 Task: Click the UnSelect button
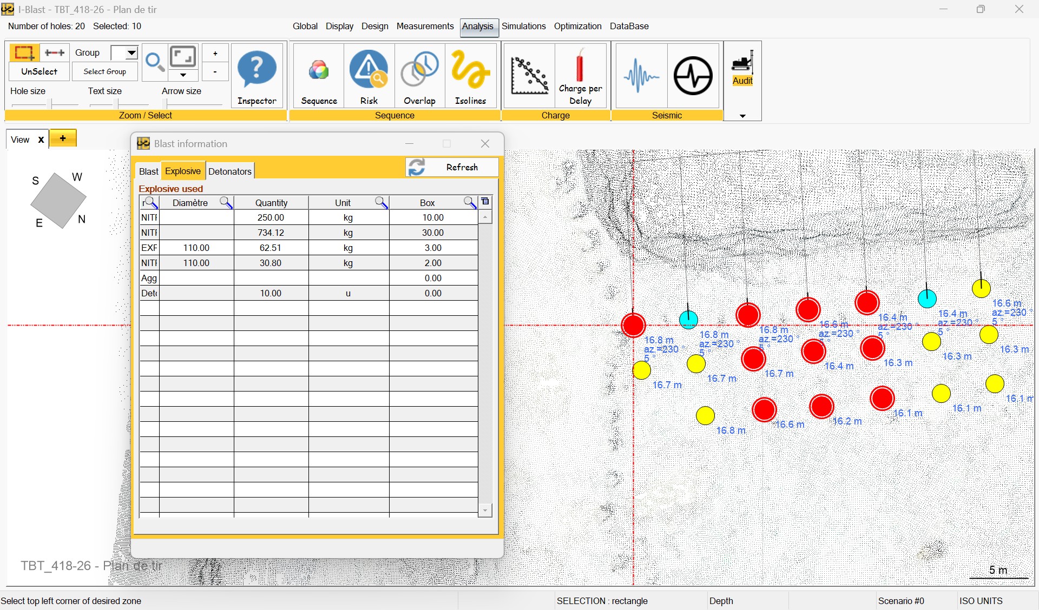(39, 71)
